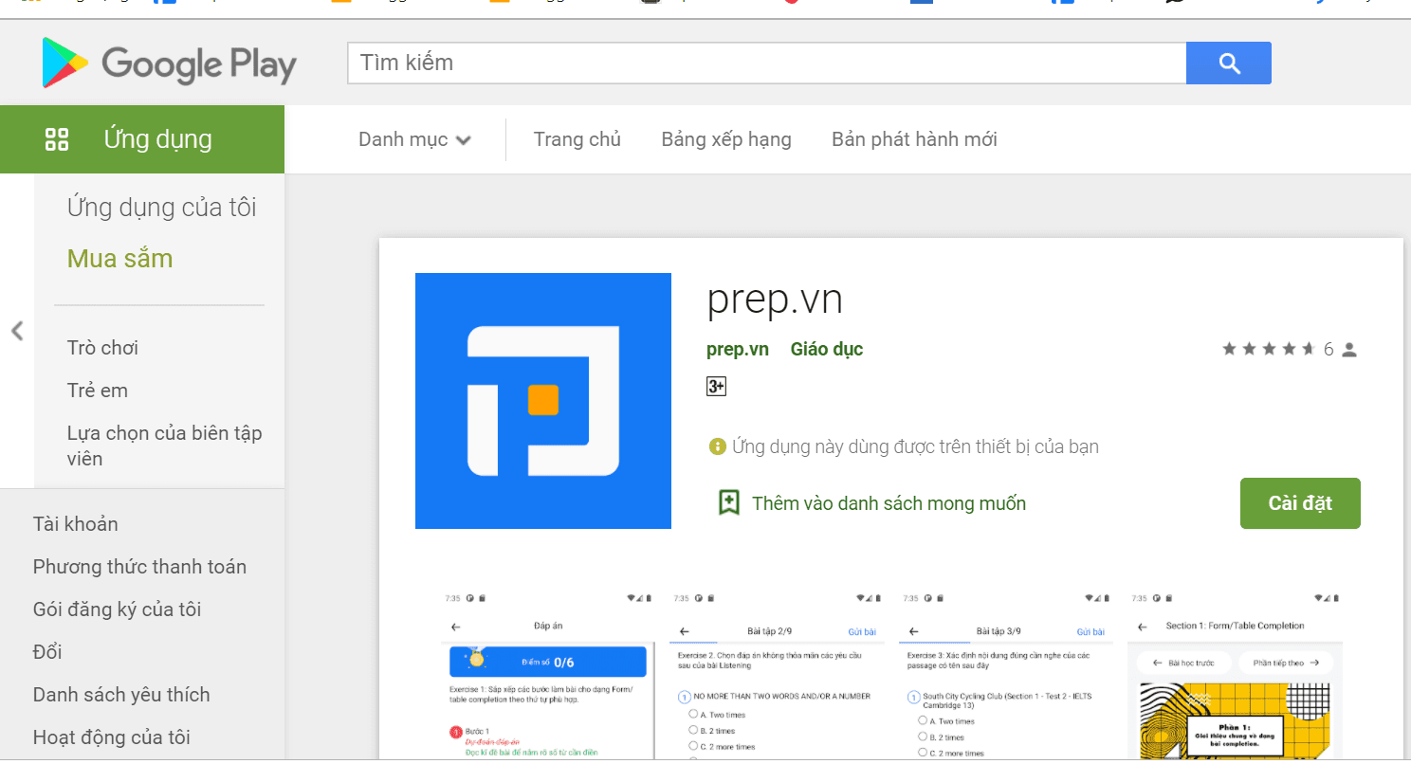Click the prep.vn app title
Image resolution: width=1411 pixels, height=764 pixels.
click(x=775, y=300)
